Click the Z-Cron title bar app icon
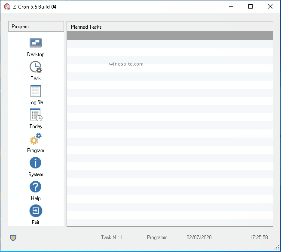 tap(7, 6)
